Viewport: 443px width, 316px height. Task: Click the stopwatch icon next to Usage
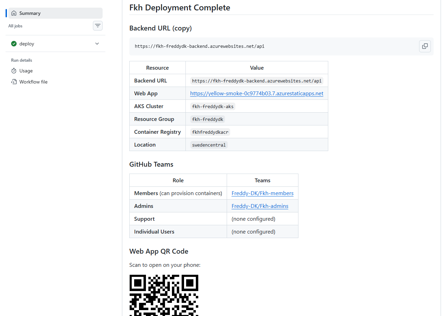tap(14, 71)
